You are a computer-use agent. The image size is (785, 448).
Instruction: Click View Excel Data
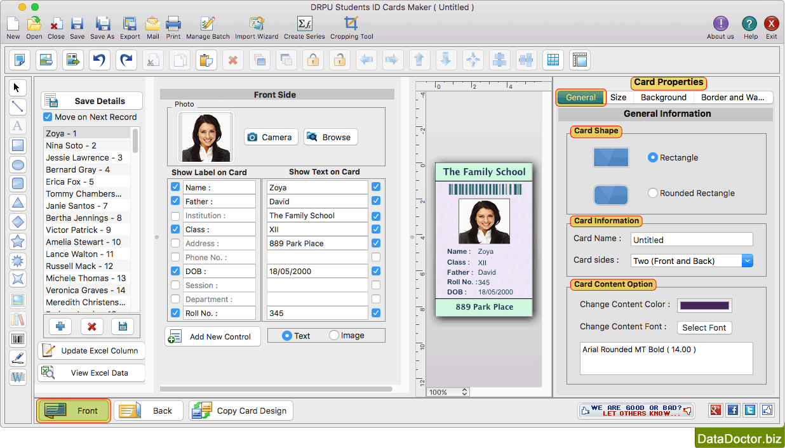[x=92, y=372]
